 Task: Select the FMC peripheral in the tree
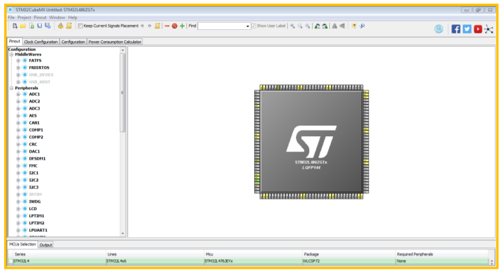click(x=33, y=166)
